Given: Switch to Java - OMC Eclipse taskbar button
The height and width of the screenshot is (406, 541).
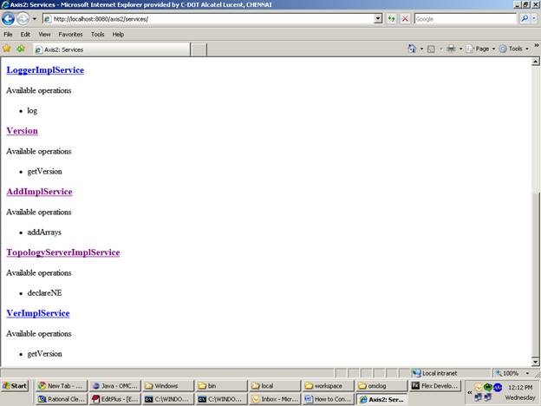Looking at the screenshot, I should click(x=115, y=386).
